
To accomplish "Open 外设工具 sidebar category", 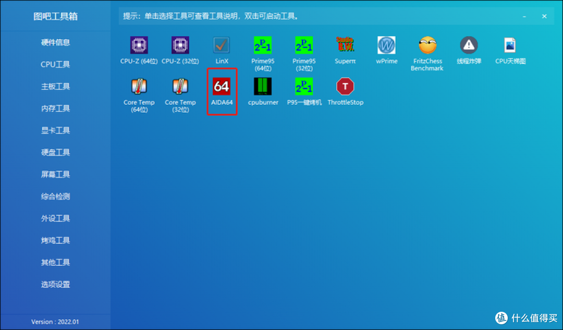I will [55, 218].
